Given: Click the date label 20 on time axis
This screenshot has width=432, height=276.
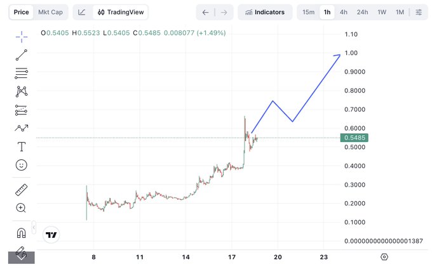Looking at the screenshot, I should [278, 258].
